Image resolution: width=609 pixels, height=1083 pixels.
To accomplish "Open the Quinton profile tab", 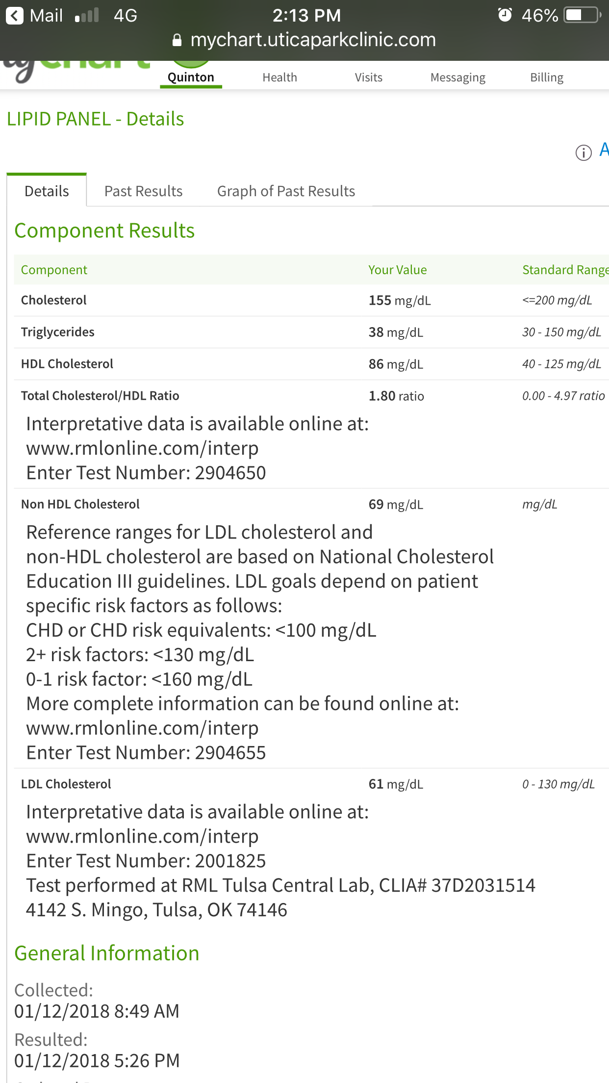I will pos(191,77).
